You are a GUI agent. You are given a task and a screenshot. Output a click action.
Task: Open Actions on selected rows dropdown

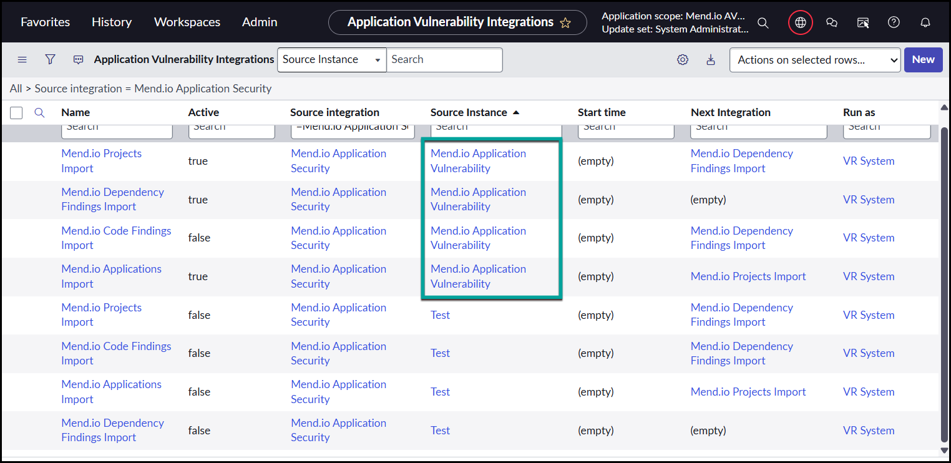[x=814, y=60]
